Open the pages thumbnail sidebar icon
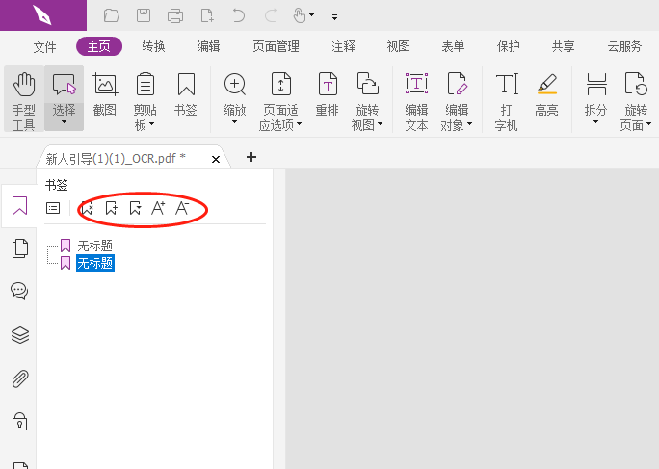The image size is (659, 469). (x=20, y=248)
